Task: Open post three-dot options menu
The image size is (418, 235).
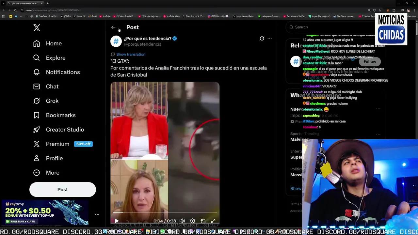Action: 269,39
